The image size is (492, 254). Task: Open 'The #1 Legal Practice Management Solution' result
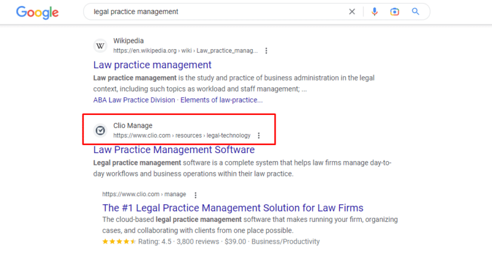pyautogui.click(x=232, y=208)
